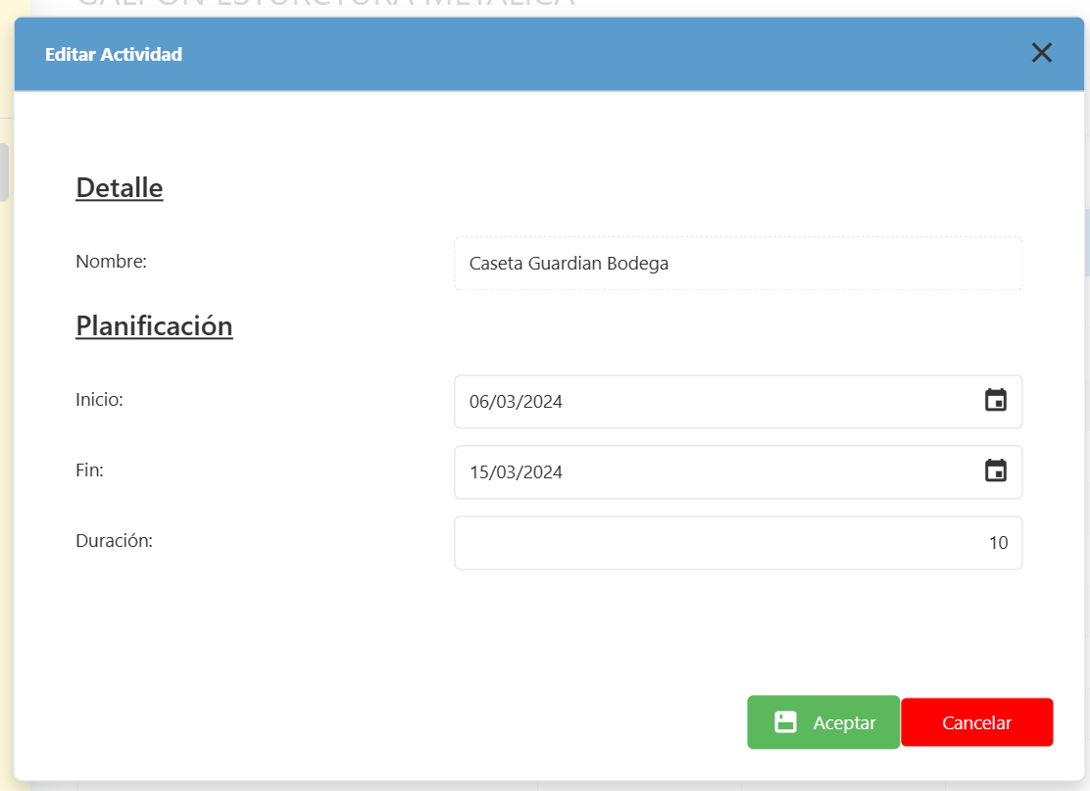Select the day segment 15 in Fin
The height and width of the screenshot is (791, 1090).
(x=479, y=472)
